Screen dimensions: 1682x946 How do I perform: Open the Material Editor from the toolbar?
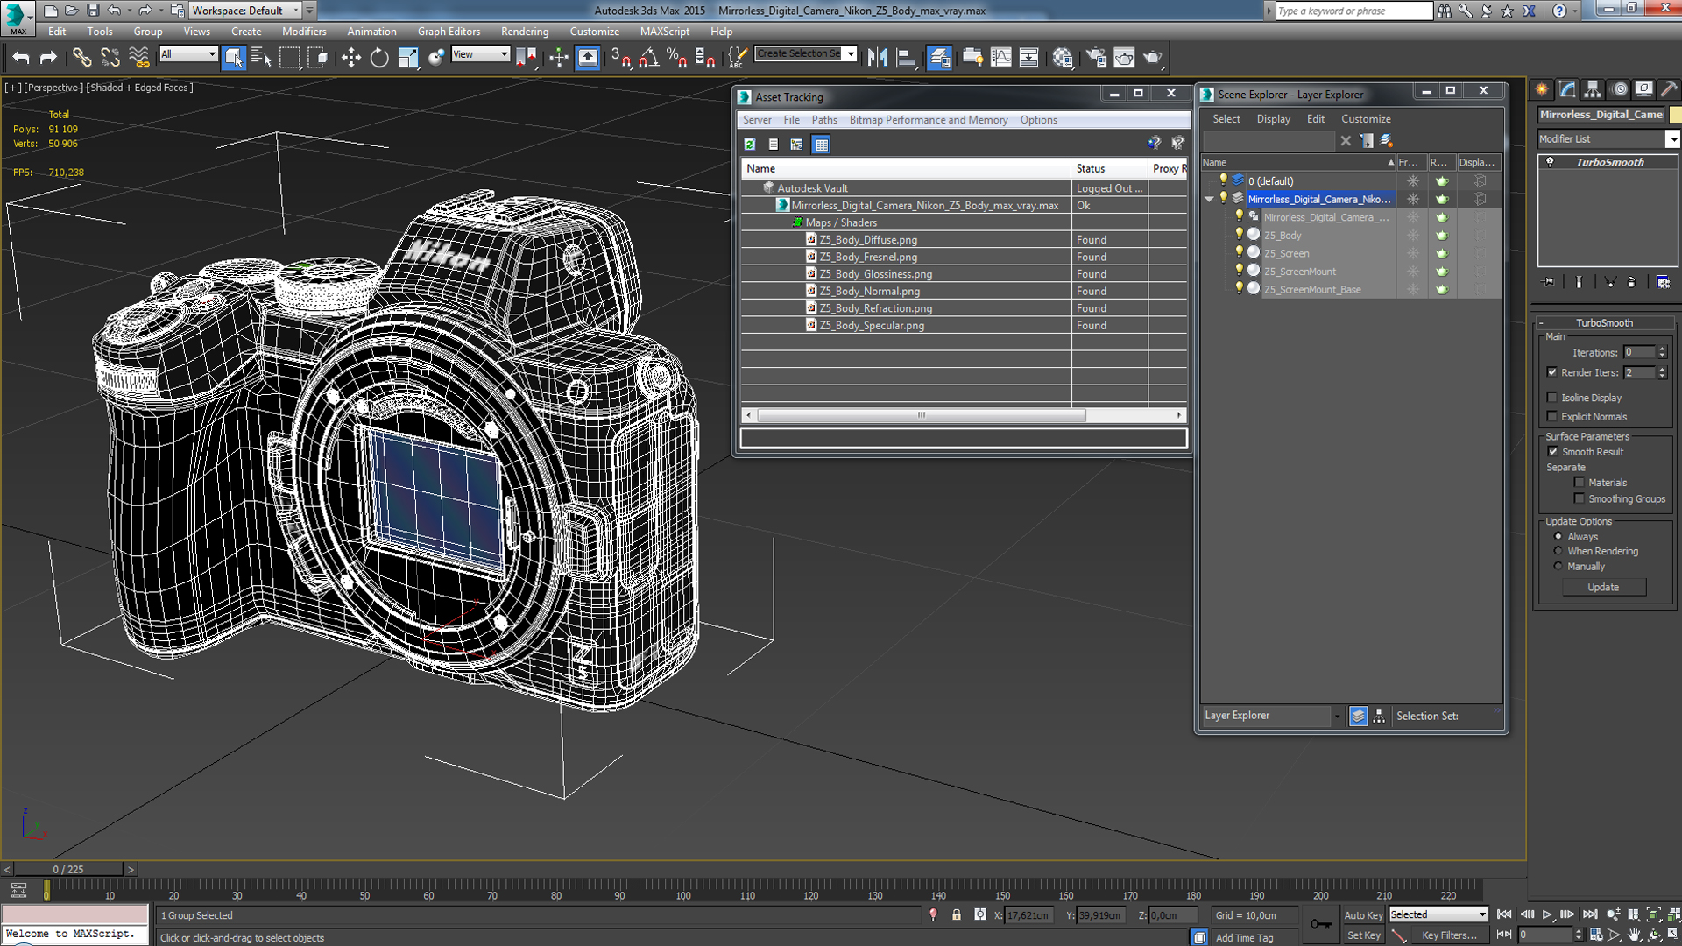pyautogui.click(x=1063, y=58)
